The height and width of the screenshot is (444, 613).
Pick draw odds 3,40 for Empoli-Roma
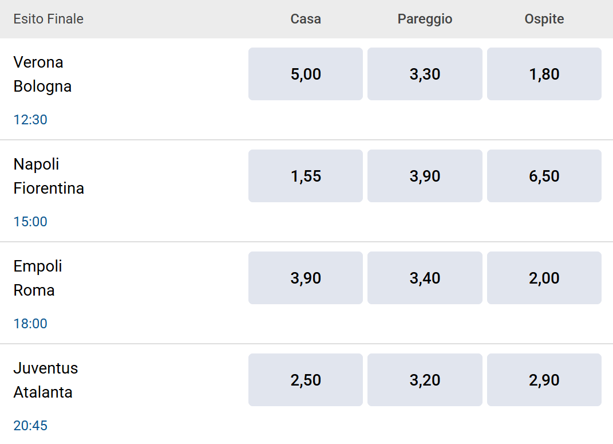point(425,278)
